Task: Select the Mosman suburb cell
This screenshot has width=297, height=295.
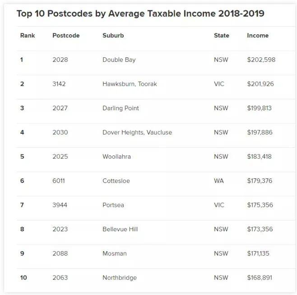Action: tap(114, 253)
